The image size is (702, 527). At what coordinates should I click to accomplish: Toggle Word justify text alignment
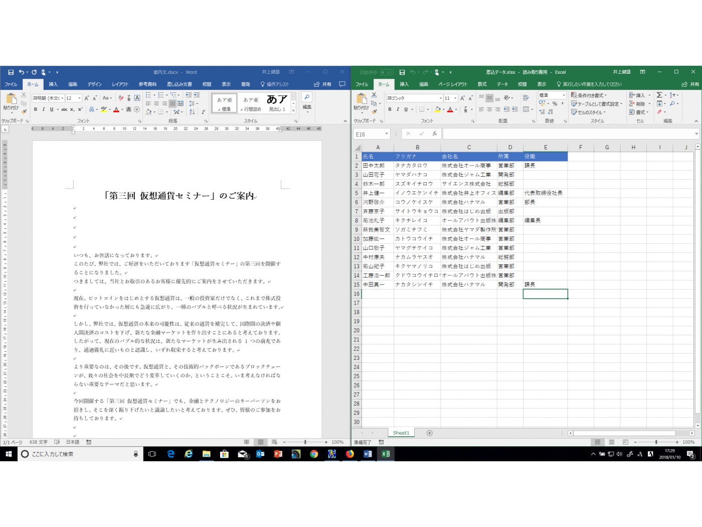coord(172,103)
